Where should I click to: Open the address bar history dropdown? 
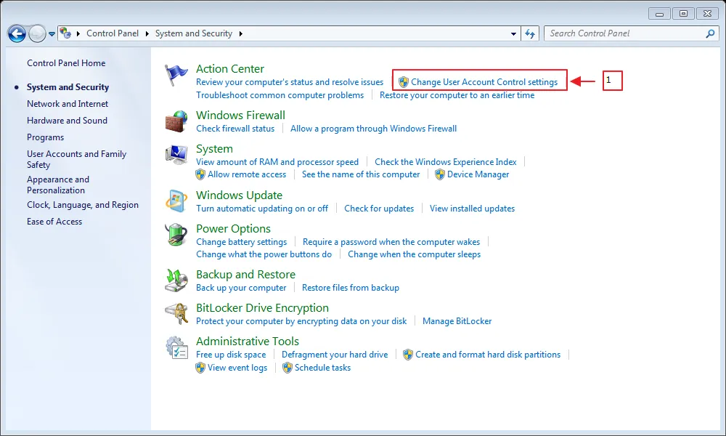click(x=513, y=34)
